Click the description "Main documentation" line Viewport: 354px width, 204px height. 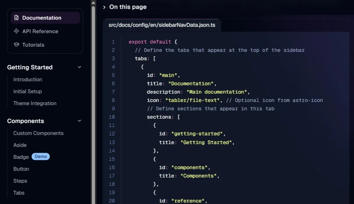tap(198, 92)
